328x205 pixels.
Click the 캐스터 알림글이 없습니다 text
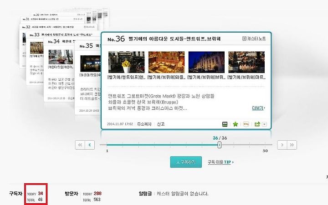182,194
